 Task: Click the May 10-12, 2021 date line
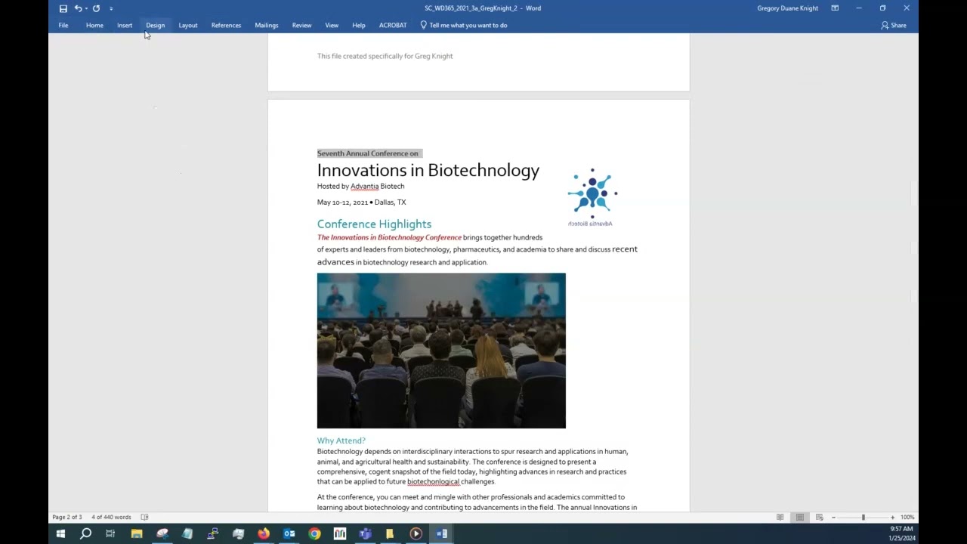pyautogui.click(x=361, y=202)
